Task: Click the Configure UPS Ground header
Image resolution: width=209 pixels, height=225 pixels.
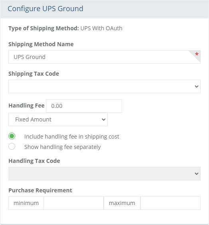Action: click(x=45, y=9)
